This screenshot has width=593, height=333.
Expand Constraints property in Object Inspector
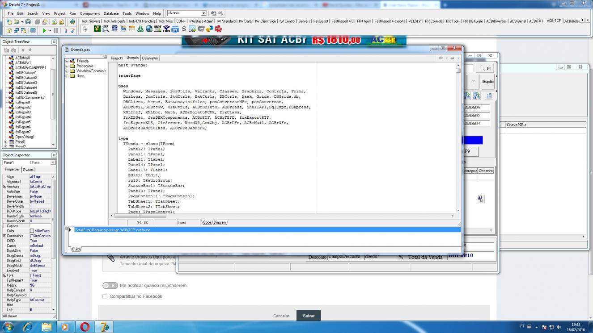[x=4, y=236]
